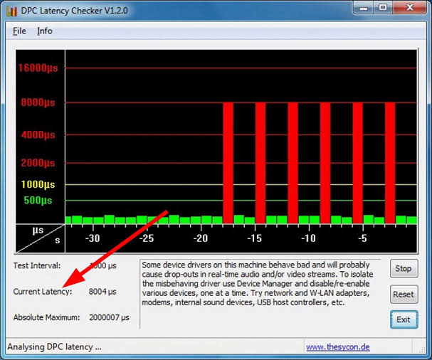432x360 pixels.
Task: Click the -5 time axis label
Action: tap(362, 238)
